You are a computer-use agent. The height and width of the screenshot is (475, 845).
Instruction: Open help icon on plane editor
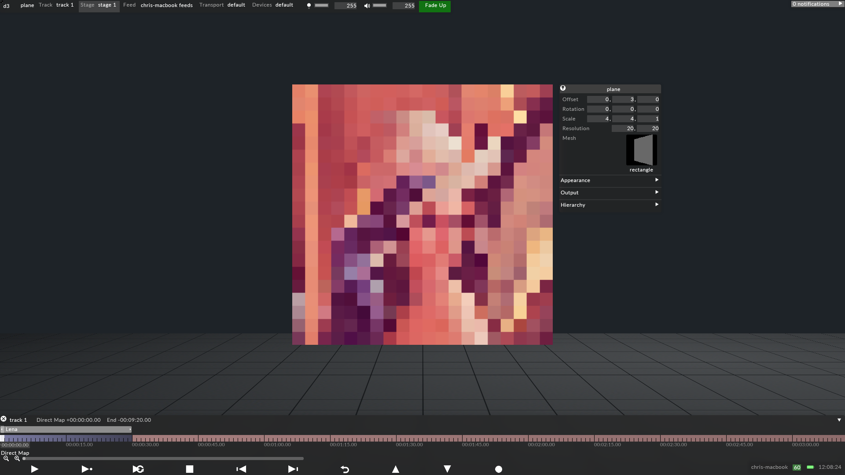pos(563,88)
